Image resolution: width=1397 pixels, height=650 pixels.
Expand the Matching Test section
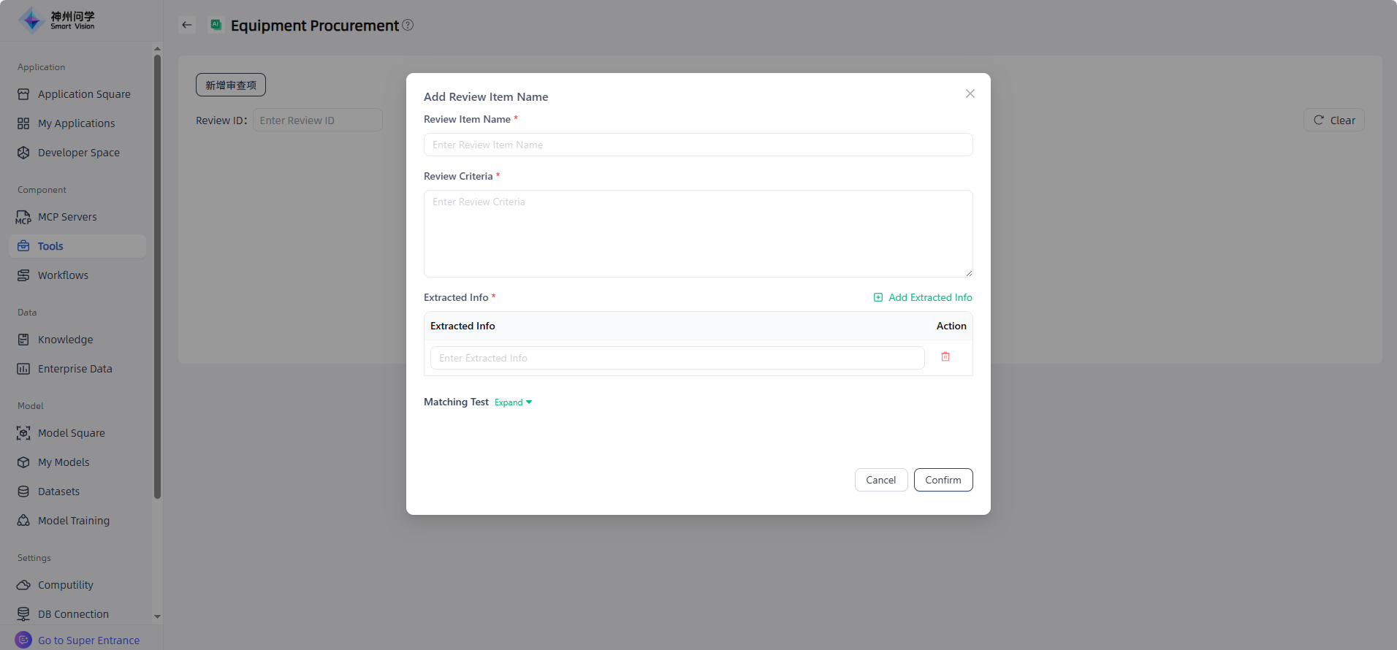(x=513, y=402)
